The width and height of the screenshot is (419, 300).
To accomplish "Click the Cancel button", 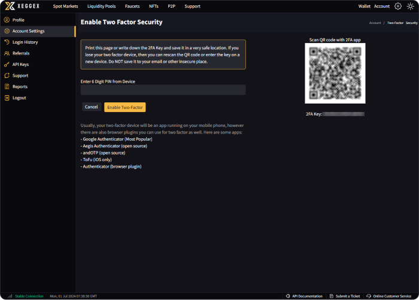I will [x=91, y=107].
